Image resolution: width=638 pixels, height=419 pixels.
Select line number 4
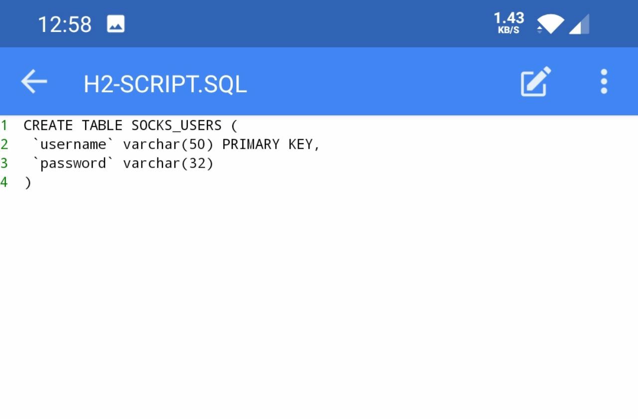tap(4, 182)
